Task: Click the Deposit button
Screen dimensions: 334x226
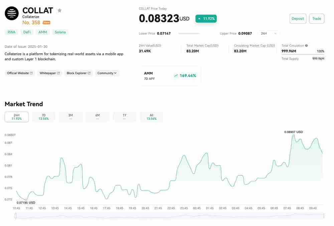Action: point(298,19)
